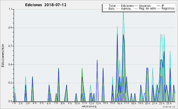Click the 0.4 y-axis value
178x109 pixels.
10,65
